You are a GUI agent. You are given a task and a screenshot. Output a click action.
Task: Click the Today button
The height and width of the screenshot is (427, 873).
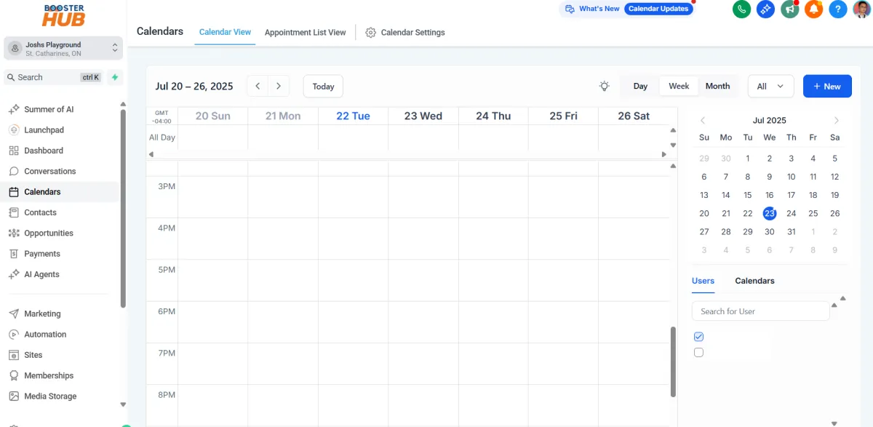click(323, 86)
